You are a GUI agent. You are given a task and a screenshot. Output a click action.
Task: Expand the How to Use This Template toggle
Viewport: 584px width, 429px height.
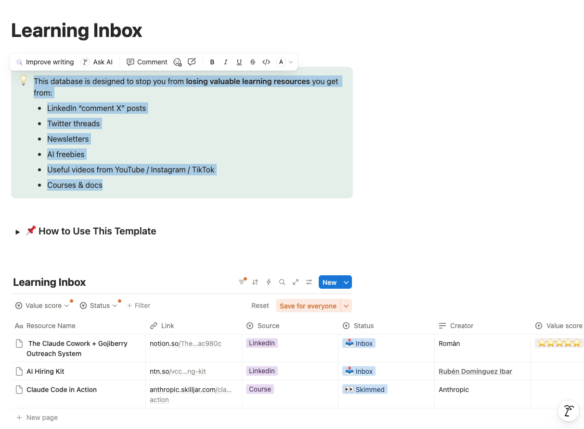pyautogui.click(x=18, y=232)
